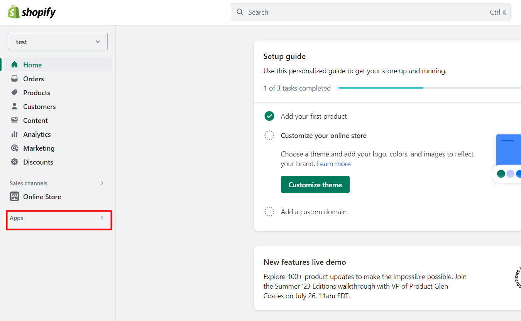This screenshot has width=521, height=321.
Task: Click the Analytics bar chart icon
Action: coord(15,134)
